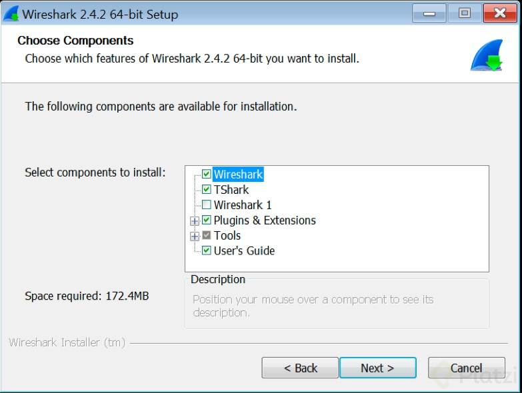
Task: Uncheck the TShark component checkbox
Action: pyautogui.click(x=207, y=190)
